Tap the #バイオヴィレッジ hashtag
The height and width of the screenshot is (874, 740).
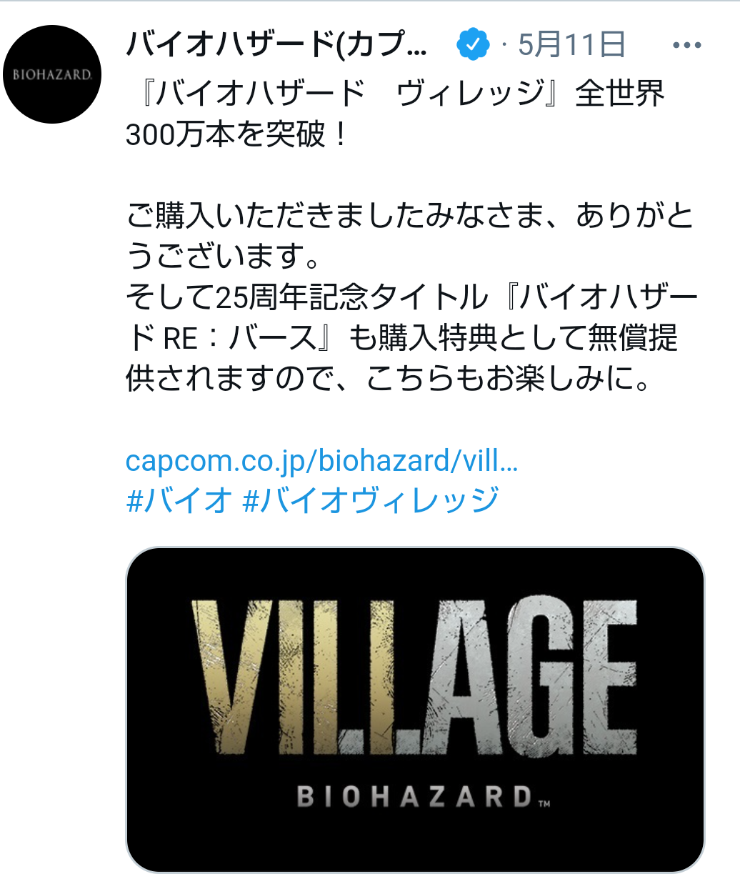coord(371,500)
